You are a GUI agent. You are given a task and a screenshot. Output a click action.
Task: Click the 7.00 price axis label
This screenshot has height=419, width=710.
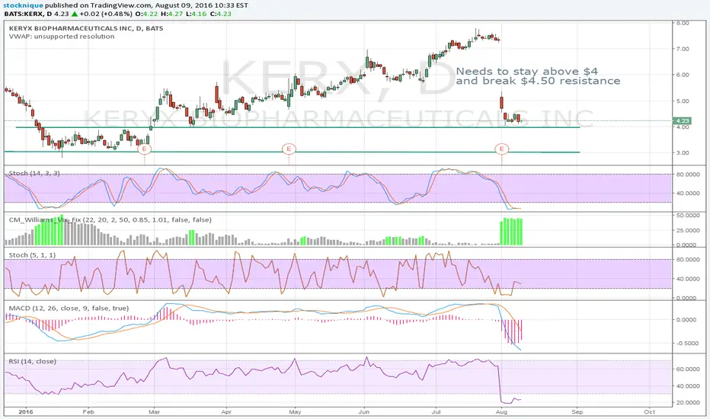click(683, 49)
